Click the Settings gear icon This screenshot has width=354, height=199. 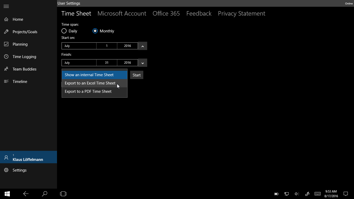click(6, 170)
